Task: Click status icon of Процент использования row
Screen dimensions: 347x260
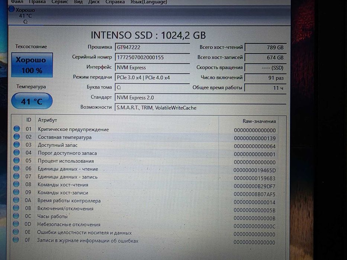Action: coord(16,160)
